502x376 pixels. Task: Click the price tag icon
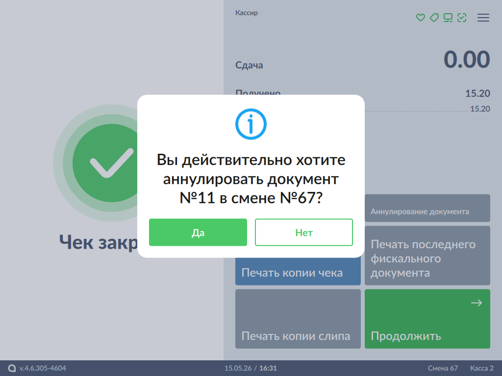point(434,18)
